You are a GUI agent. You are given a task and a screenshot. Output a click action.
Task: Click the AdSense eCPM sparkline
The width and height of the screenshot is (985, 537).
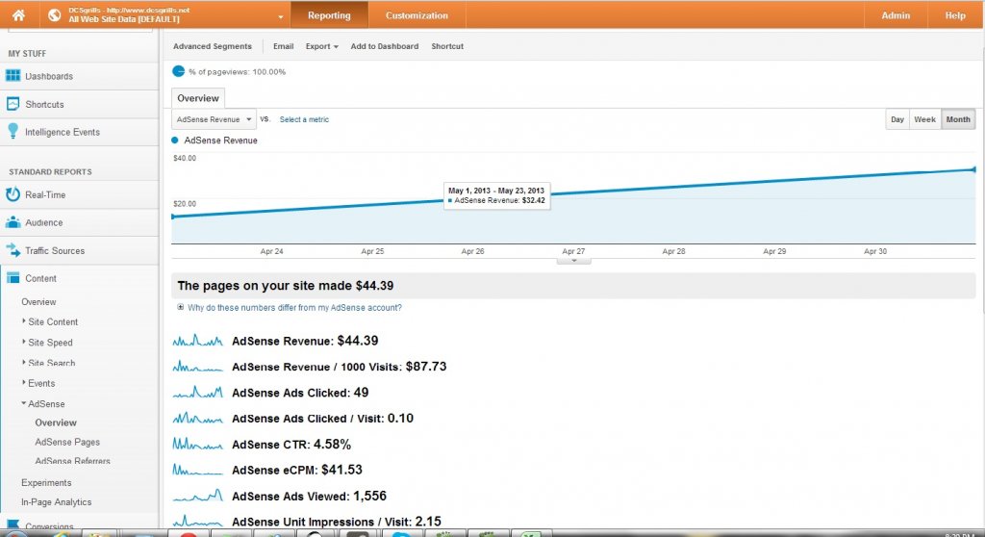197,470
